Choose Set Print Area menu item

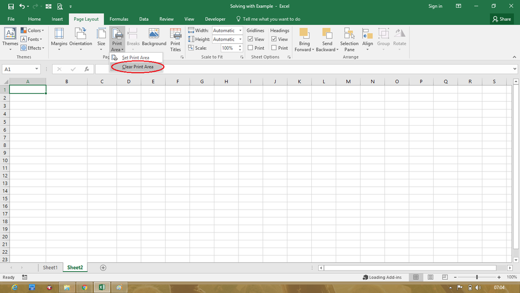(x=136, y=57)
